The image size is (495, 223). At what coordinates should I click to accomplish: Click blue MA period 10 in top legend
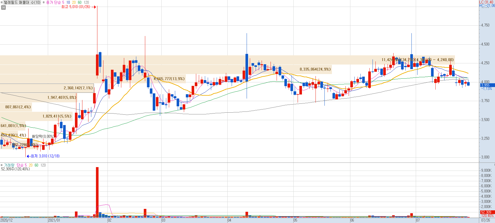(68, 2)
